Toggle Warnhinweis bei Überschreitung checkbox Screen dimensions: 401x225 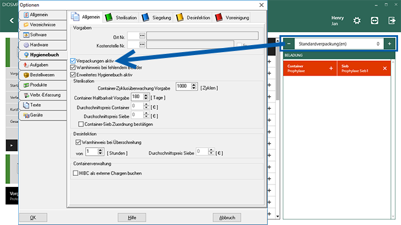point(78,142)
